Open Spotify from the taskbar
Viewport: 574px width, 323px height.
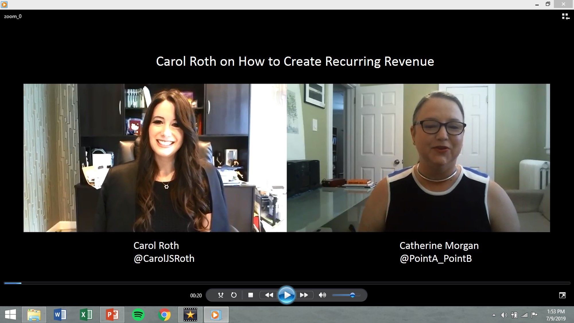click(x=138, y=315)
